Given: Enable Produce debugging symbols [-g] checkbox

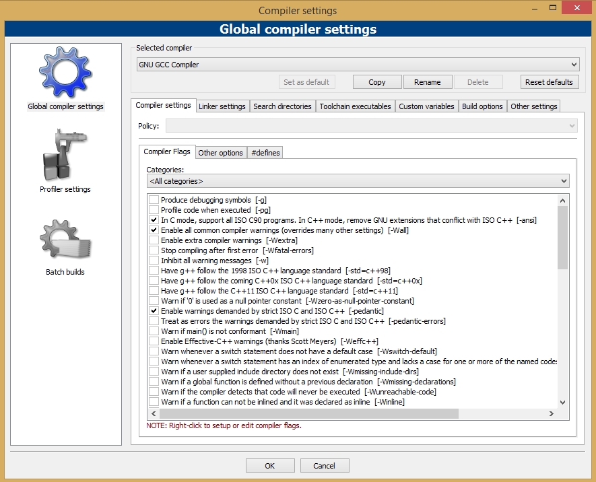Looking at the screenshot, I should (x=154, y=200).
